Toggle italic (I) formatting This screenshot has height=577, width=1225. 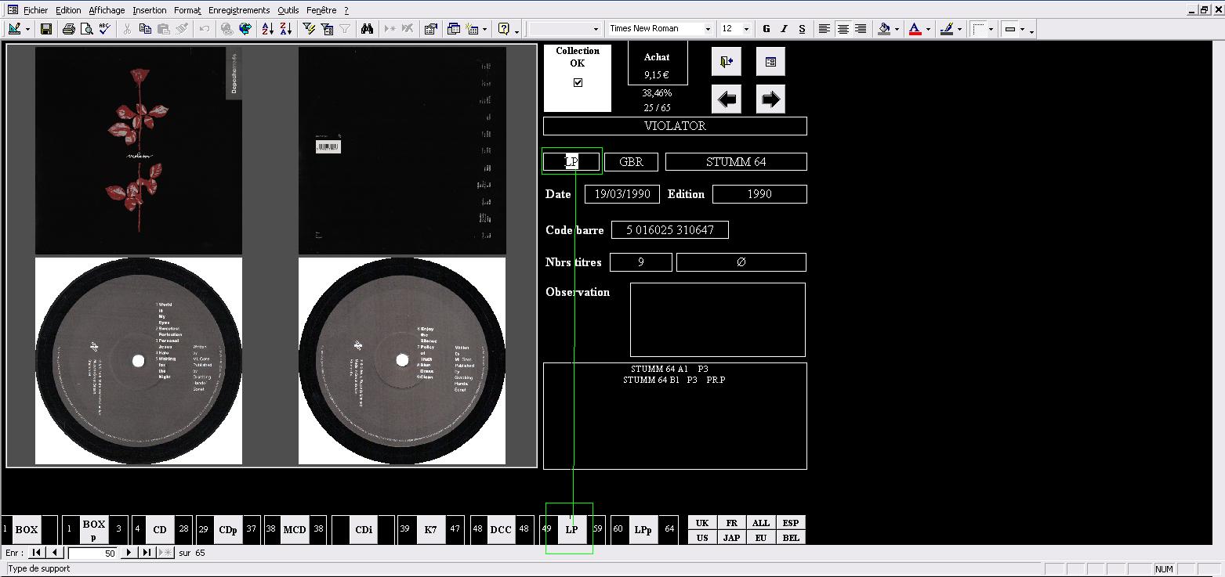(784, 29)
